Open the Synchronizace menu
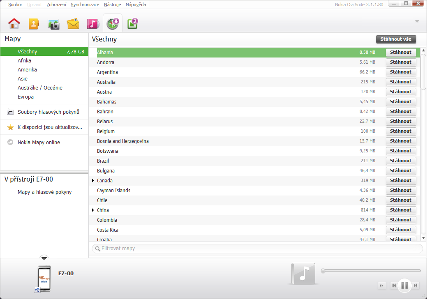The width and height of the screenshot is (427, 299). (x=85, y=5)
